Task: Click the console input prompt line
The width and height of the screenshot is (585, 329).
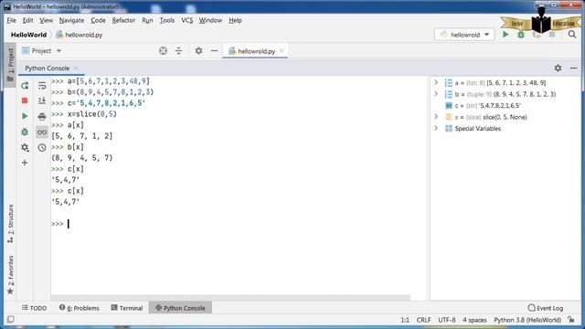Action: [x=239, y=224]
